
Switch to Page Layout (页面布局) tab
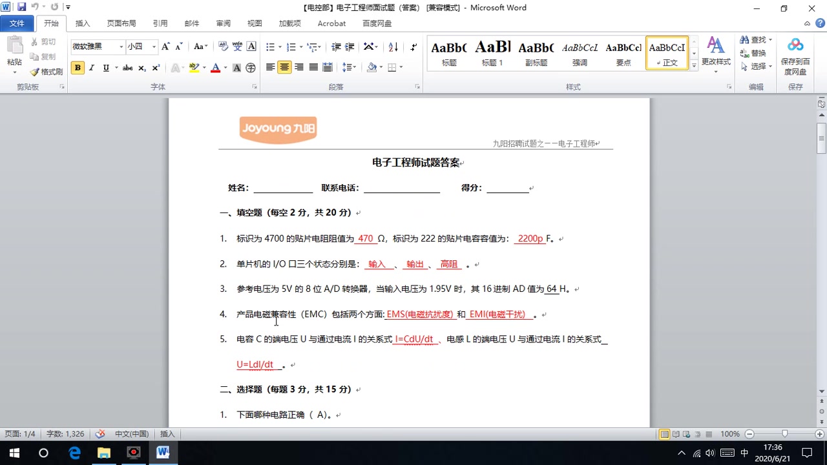(x=121, y=23)
